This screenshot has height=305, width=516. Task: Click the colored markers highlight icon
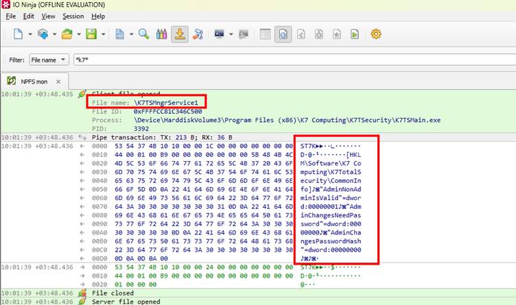[x=161, y=34]
